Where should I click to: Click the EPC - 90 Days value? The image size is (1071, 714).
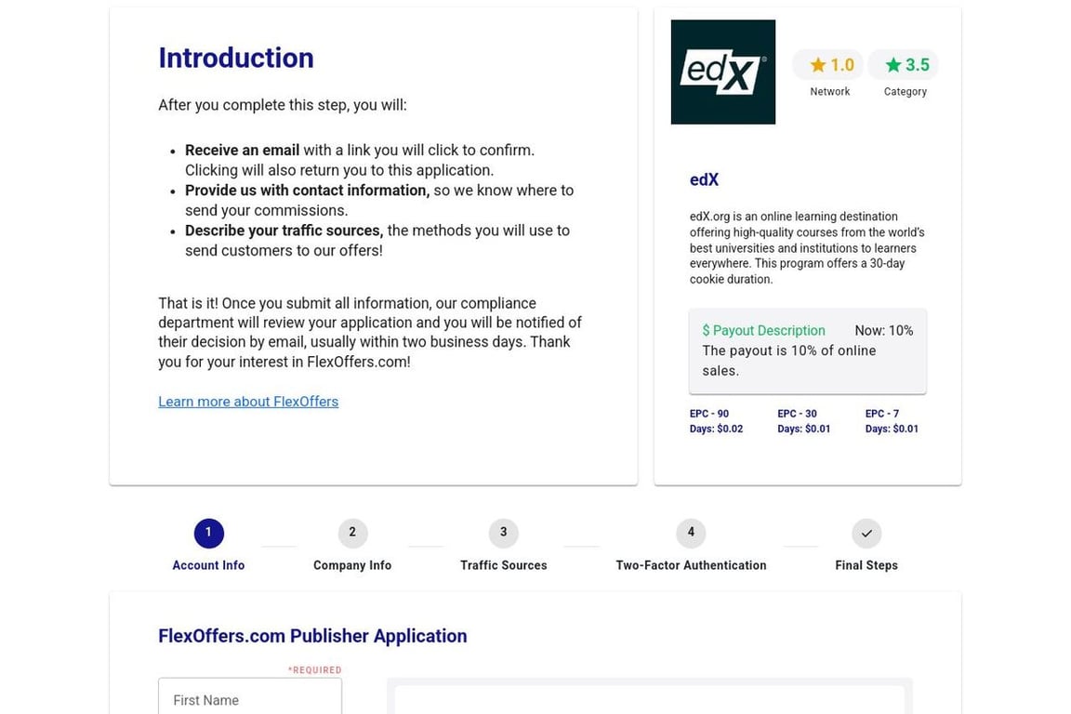point(716,421)
